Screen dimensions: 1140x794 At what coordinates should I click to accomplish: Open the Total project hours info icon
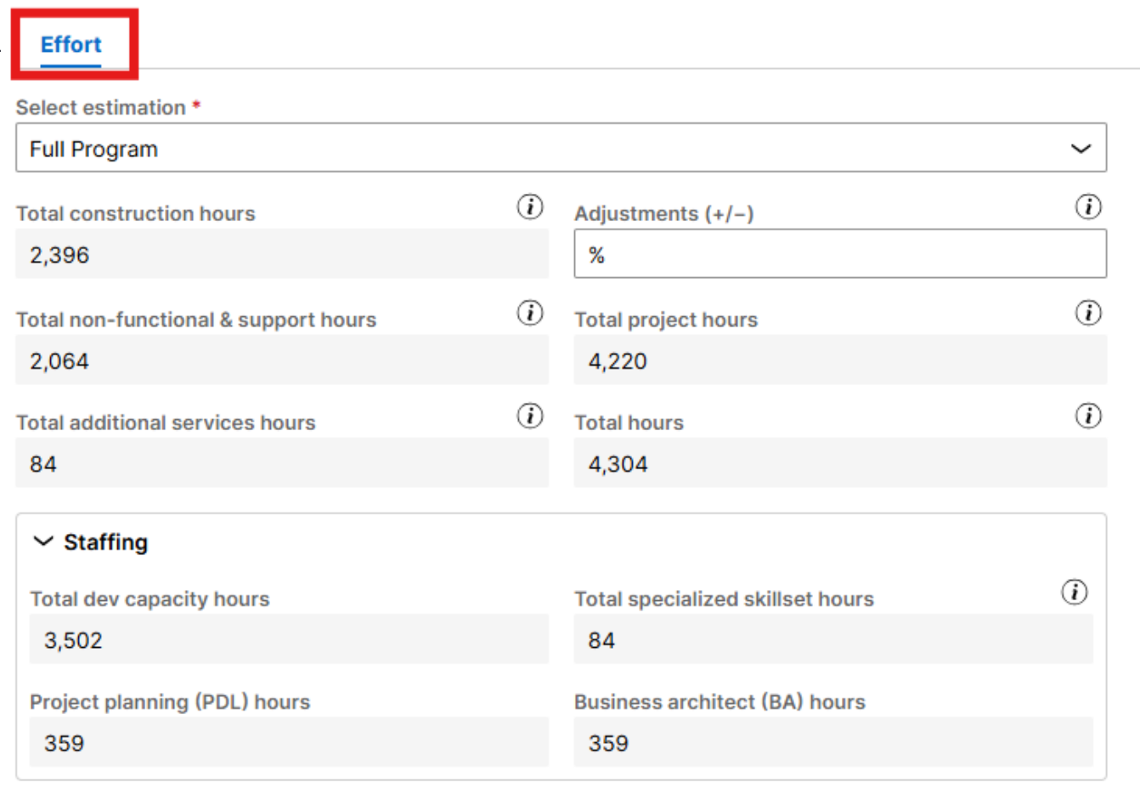(1088, 314)
